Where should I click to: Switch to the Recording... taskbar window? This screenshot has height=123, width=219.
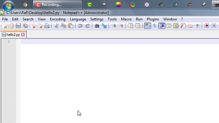(x=57, y=4)
